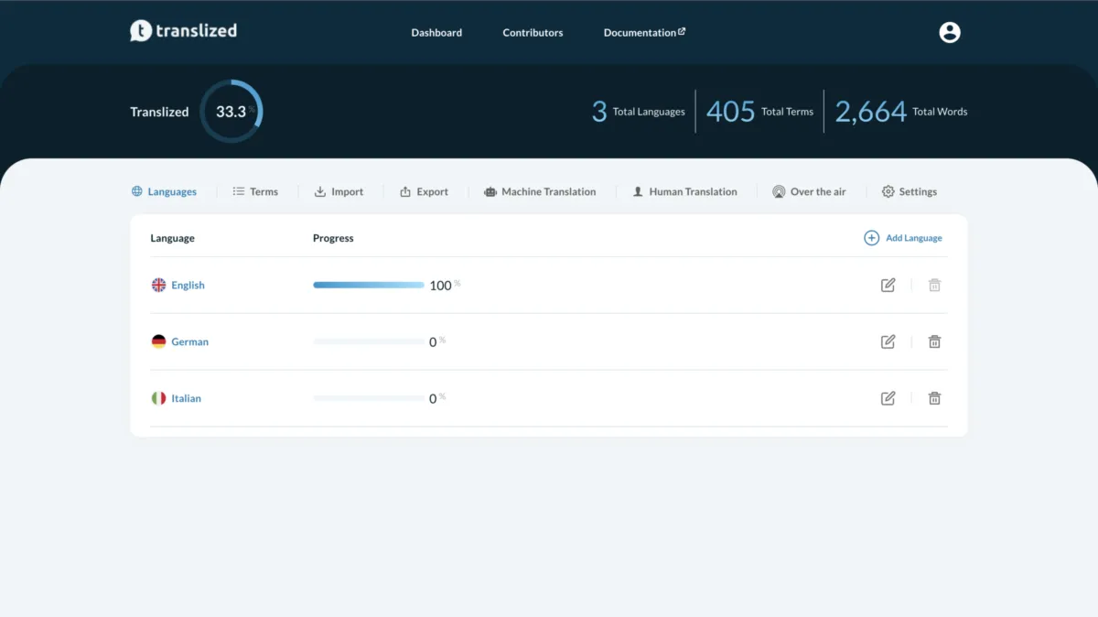Image resolution: width=1098 pixels, height=617 pixels.
Task: Switch to Human Translation tab
Action: (684, 191)
